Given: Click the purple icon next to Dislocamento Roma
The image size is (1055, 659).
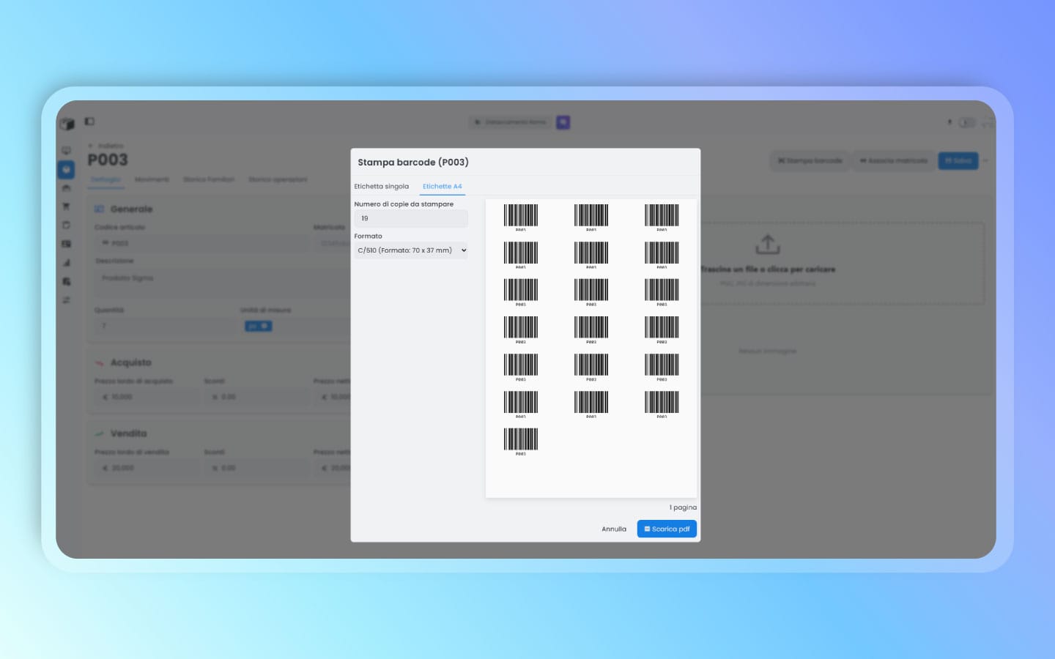Looking at the screenshot, I should pos(563,122).
